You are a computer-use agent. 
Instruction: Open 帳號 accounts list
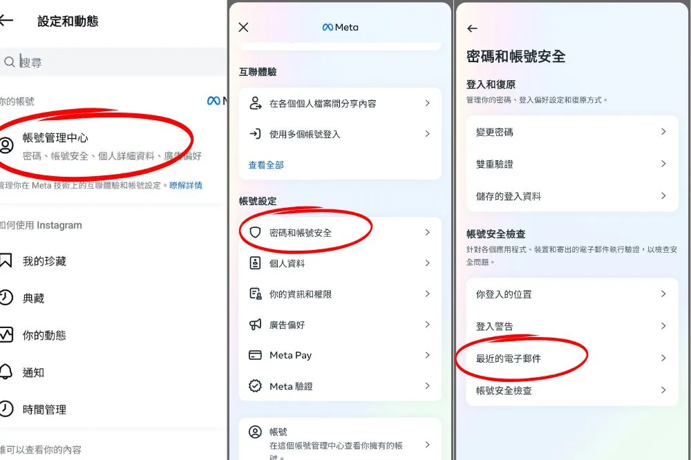(340, 441)
